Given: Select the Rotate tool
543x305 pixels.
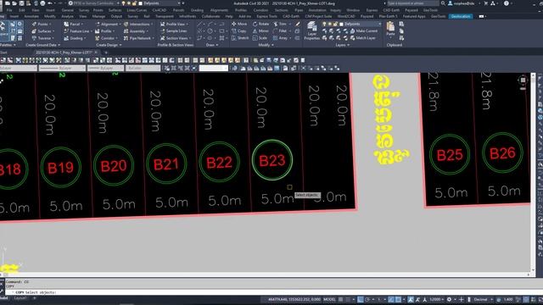Looking at the screenshot, I should pyautogui.click(x=260, y=24).
